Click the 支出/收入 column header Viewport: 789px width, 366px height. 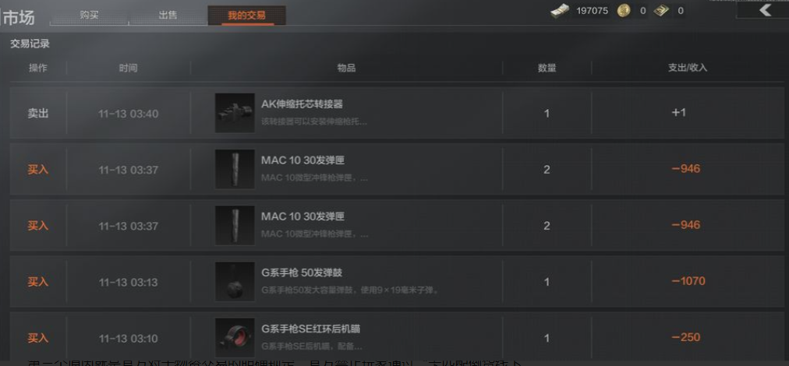point(688,68)
